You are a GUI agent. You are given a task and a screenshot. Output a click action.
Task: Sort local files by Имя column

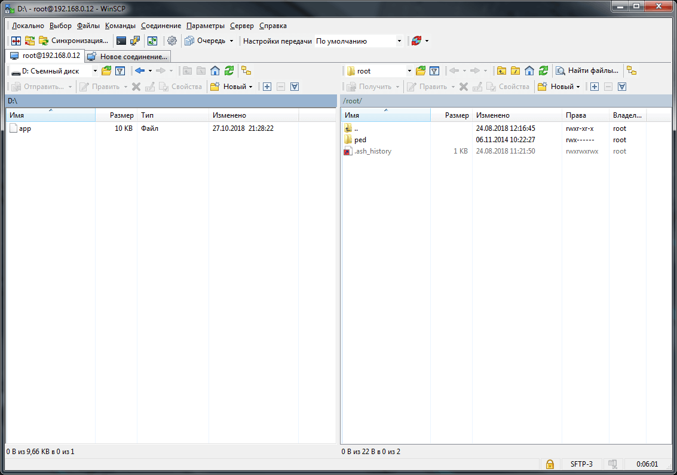point(51,115)
